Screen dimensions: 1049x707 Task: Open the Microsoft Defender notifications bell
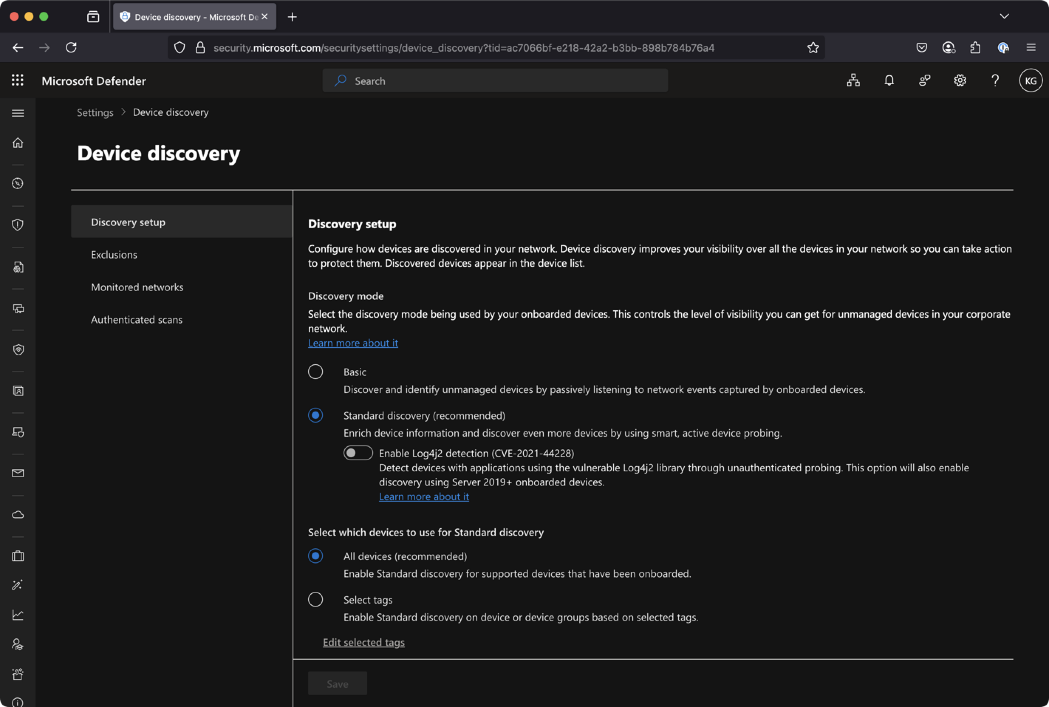click(889, 80)
